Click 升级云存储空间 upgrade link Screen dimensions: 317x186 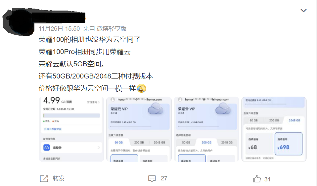(x=53, y=129)
